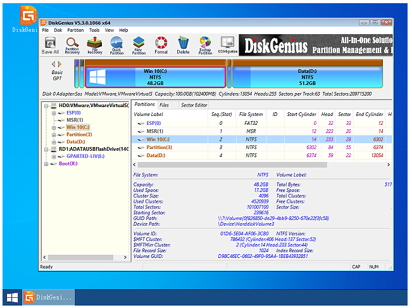The height and width of the screenshot is (308, 412).
Task: Click right arrow of partition table scrollbar
Action: point(389,165)
